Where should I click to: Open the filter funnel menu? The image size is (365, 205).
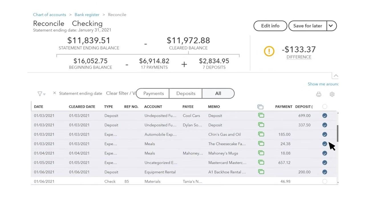[41, 94]
